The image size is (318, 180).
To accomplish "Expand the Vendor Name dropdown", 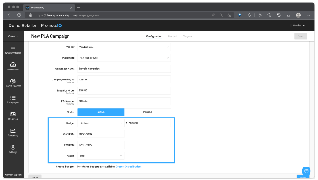I will click(x=124, y=47).
